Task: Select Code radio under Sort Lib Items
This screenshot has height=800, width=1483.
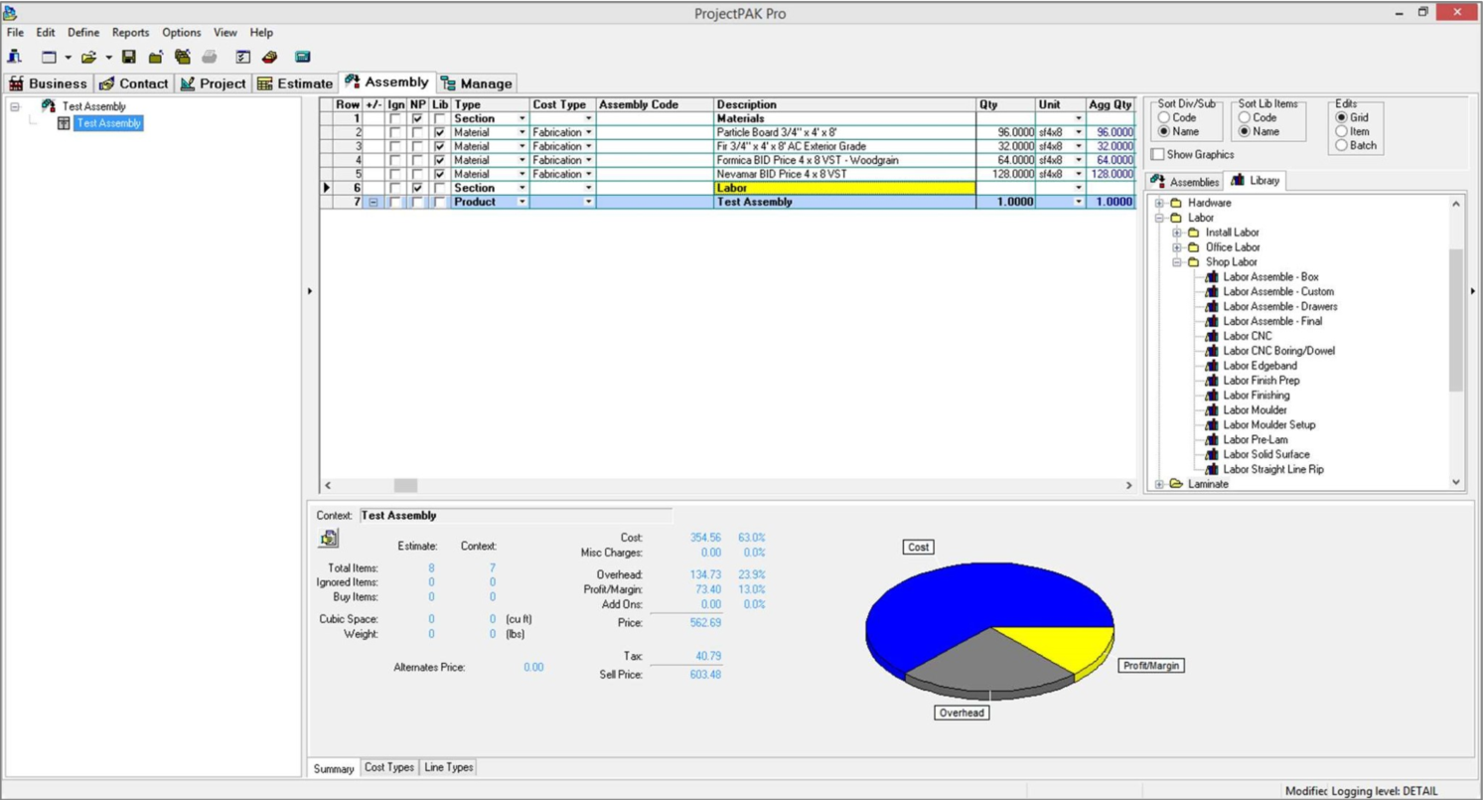Action: (x=1244, y=117)
